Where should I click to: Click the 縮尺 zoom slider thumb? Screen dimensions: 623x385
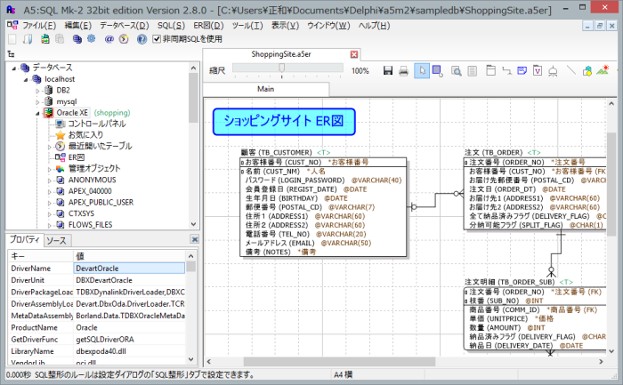point(282,68)
